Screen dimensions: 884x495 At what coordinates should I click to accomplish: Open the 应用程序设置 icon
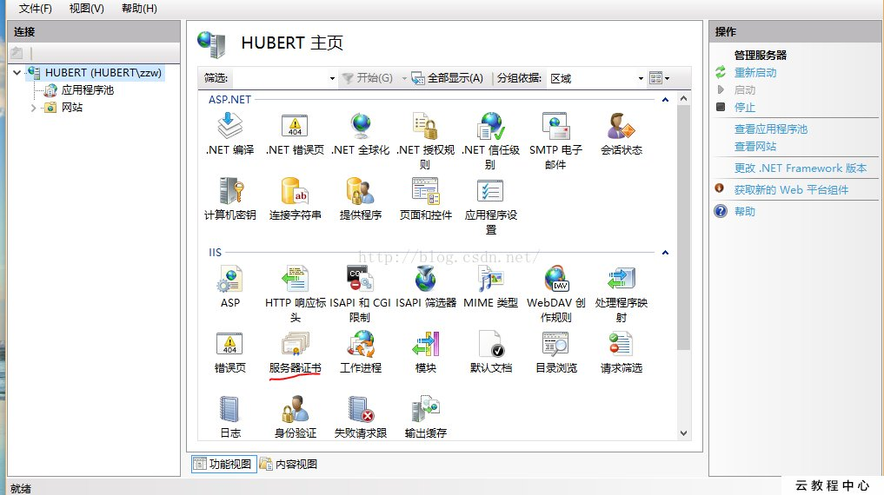490,191
